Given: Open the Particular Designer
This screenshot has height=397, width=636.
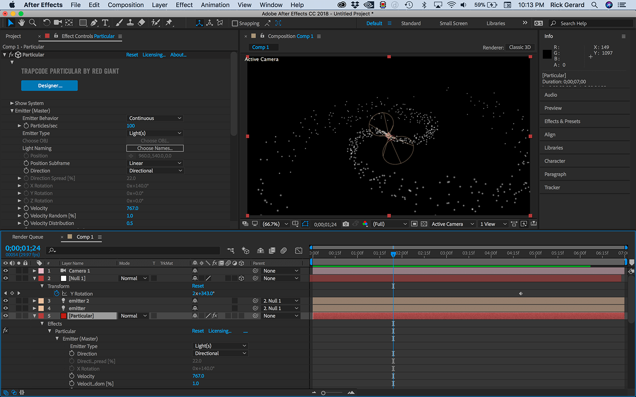Looking at the screenshot, I should click(x=49, y=86).
